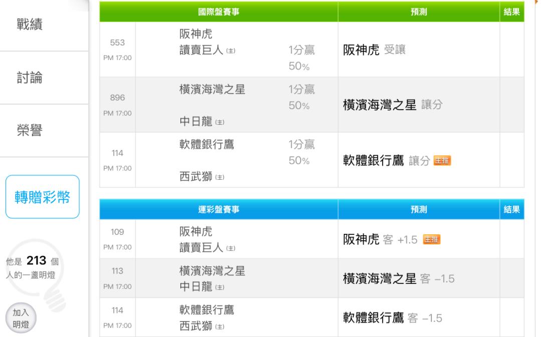Tap the 加入明燈 round button
This screenshot has width=541, height=337.
[x=21, y=318]
